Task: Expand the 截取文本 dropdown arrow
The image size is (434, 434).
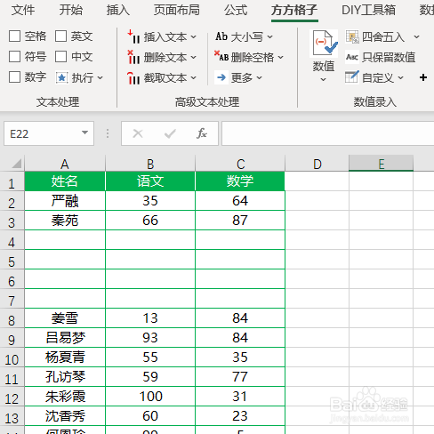Action: tap(194, 78)
